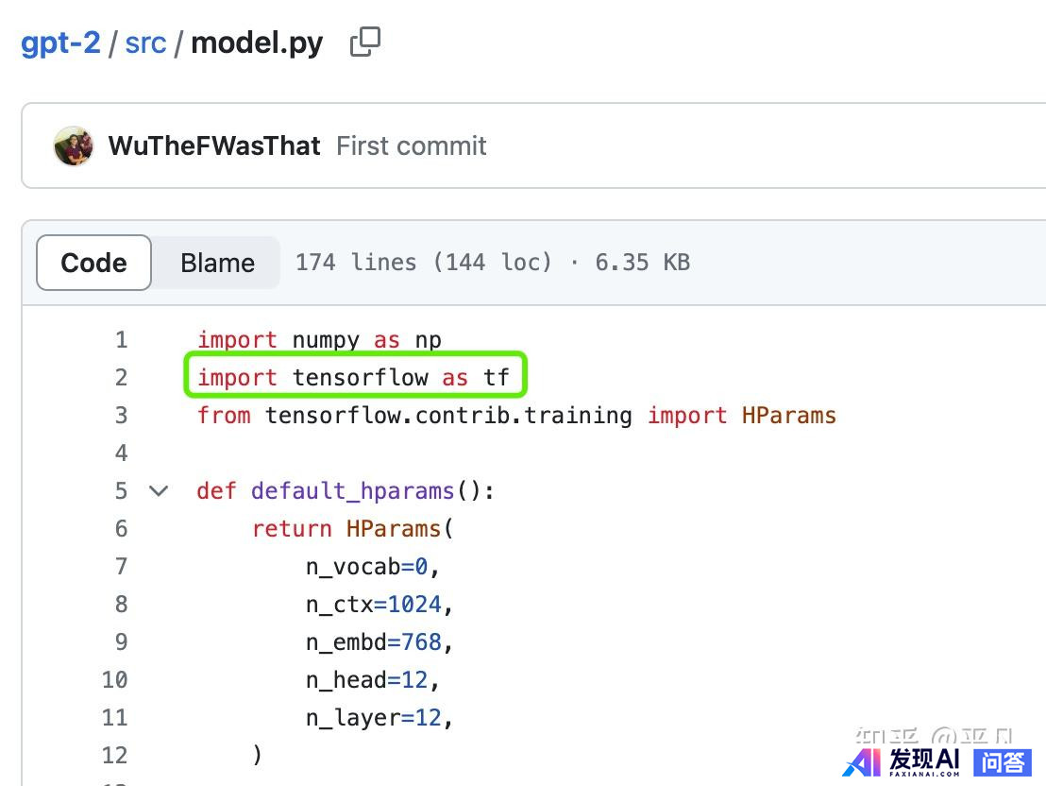Select line number 8 in gutter

point(121,605)
